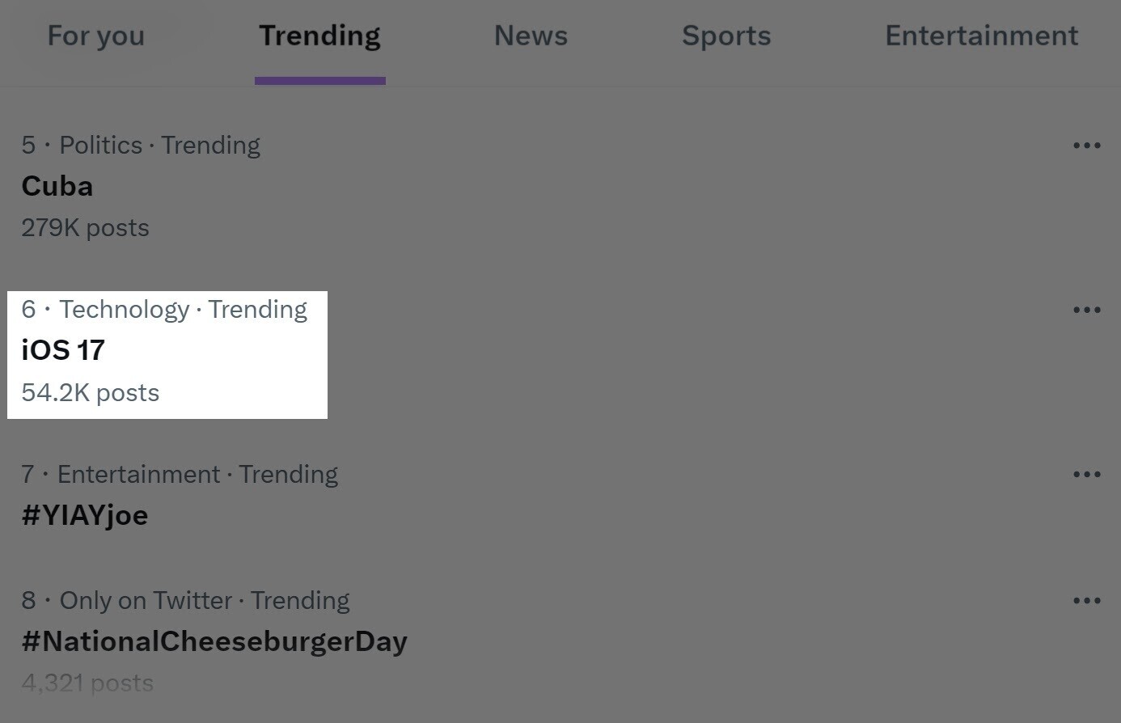Click the 54.2K posts label under iOS 17
The width and height of the screenshot is (1121, 723).
coord(90,392)
